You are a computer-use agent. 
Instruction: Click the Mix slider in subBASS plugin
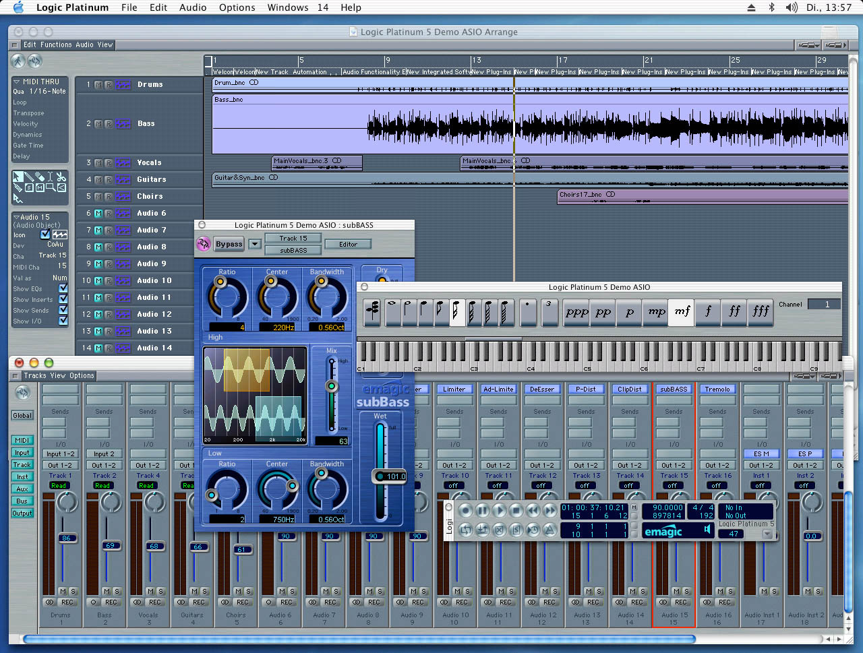click(x=331, y=394)
